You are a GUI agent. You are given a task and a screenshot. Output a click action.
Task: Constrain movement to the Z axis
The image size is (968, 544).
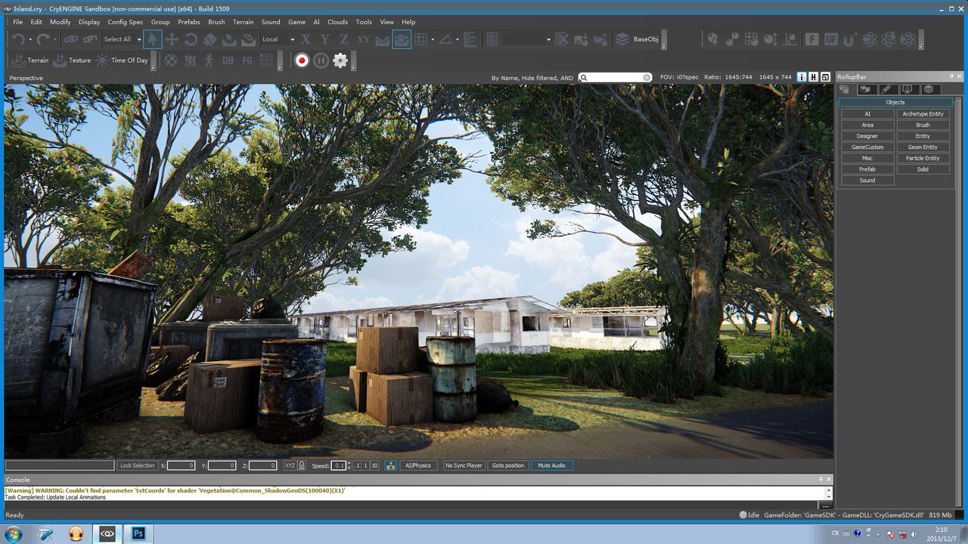point(343,39)
